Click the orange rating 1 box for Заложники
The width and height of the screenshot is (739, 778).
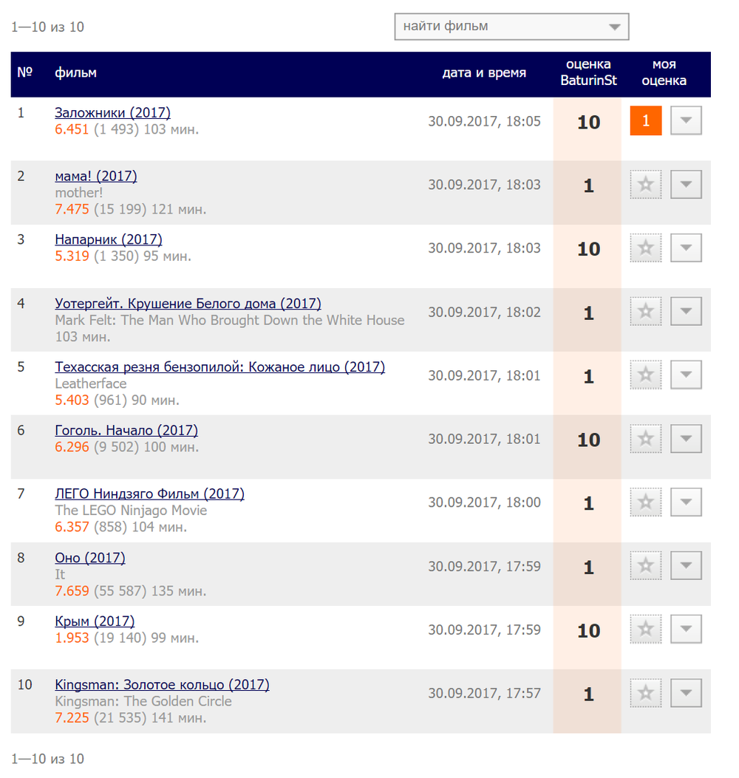tap(646, 120)
